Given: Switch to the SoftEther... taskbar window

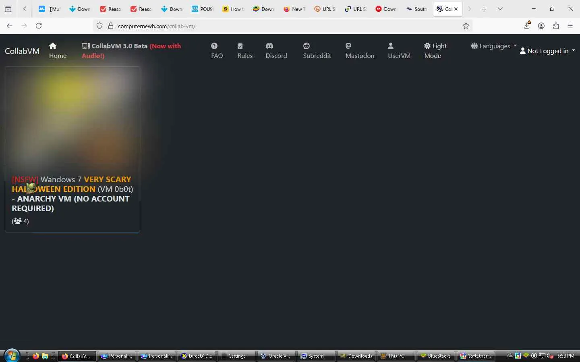Looking at the screenshot, I should pos(475,356).
